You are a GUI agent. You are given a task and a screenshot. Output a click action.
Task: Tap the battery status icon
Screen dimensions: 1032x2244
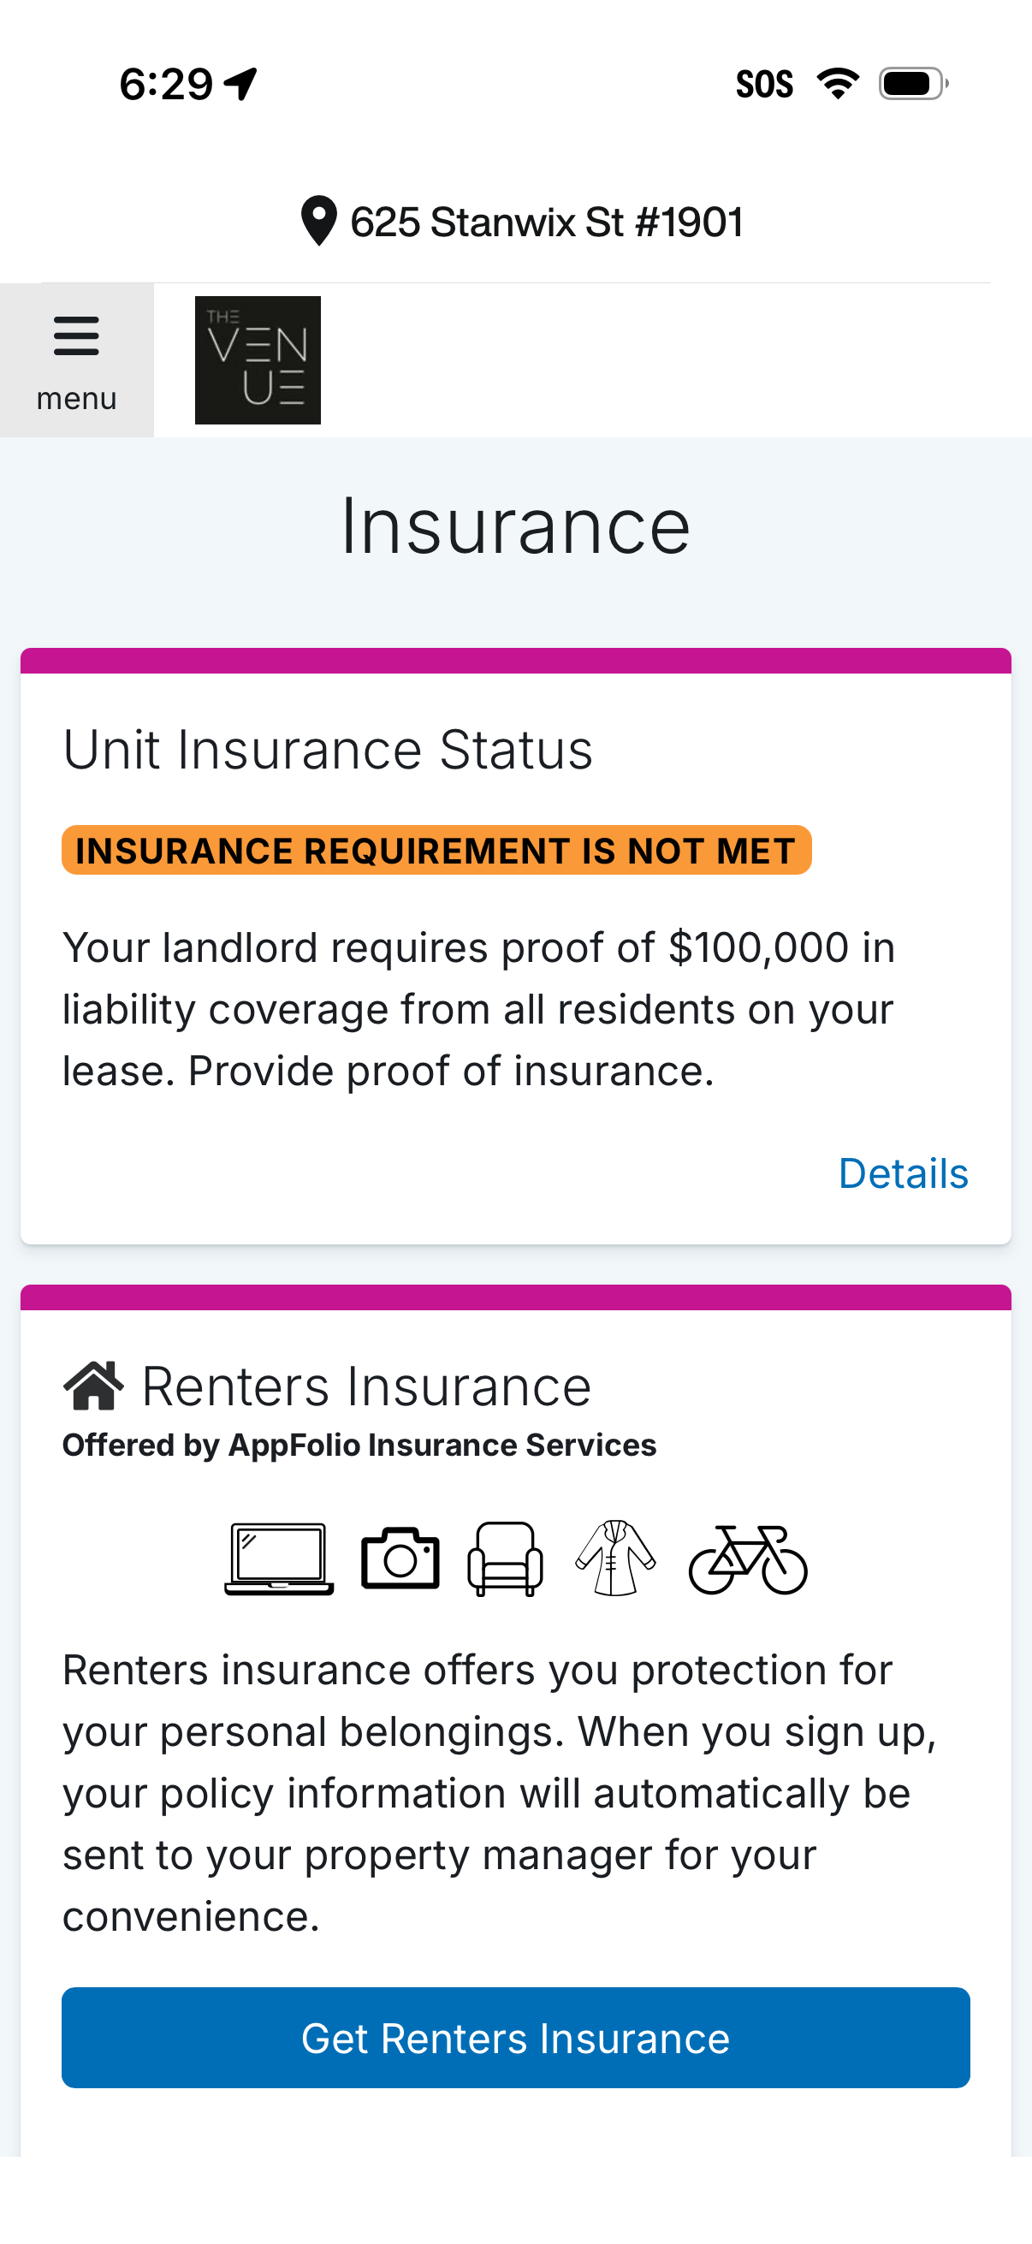coord(912,84)
